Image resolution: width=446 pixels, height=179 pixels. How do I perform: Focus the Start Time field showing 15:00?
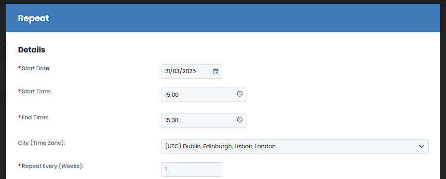[x=203, y=95]
